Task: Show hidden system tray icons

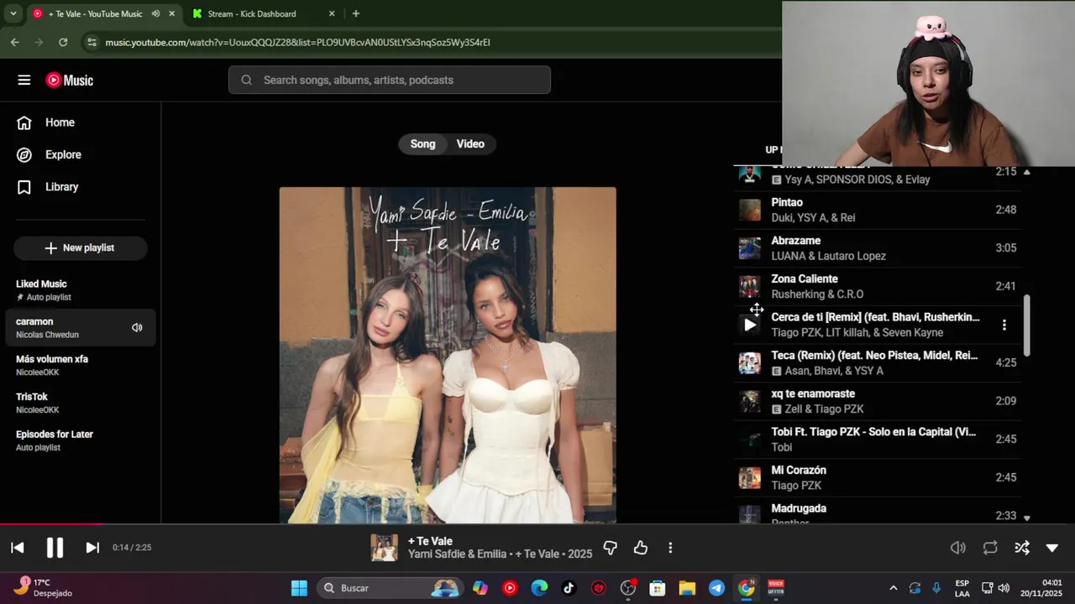Action: coord(893,588)
